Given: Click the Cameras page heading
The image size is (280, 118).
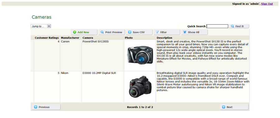Looking at the screenshot, I should tap(42, 17).
